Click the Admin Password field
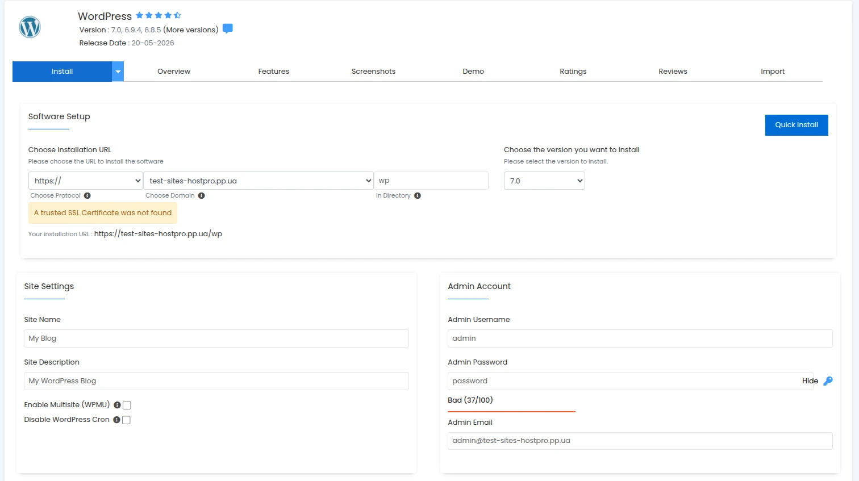This screenshot has width=859, height=481. (631, 381)
